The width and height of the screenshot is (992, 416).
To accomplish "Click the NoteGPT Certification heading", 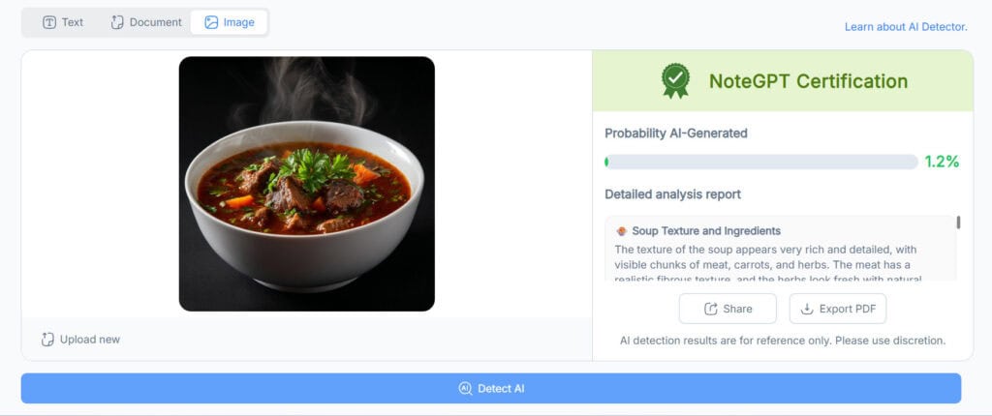I will pos(808,81).
